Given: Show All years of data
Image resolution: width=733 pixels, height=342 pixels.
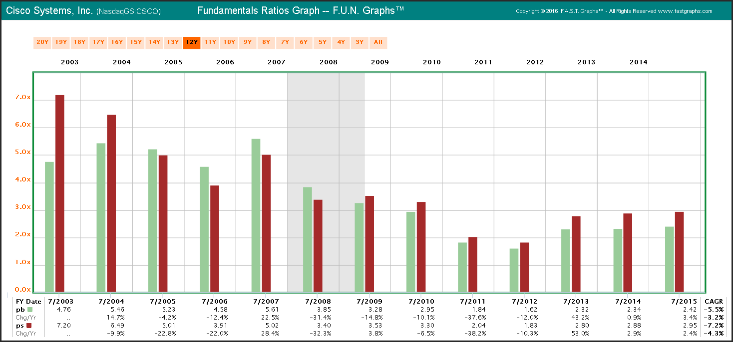Looking at the screenshot, I should click(x=378, y=42).
